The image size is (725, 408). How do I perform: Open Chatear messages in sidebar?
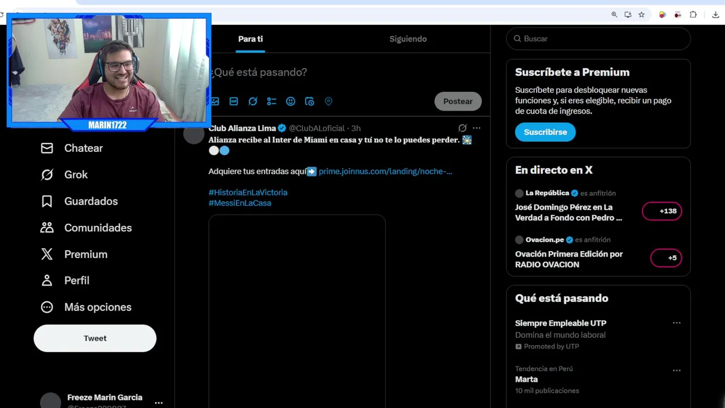(72, 148)
